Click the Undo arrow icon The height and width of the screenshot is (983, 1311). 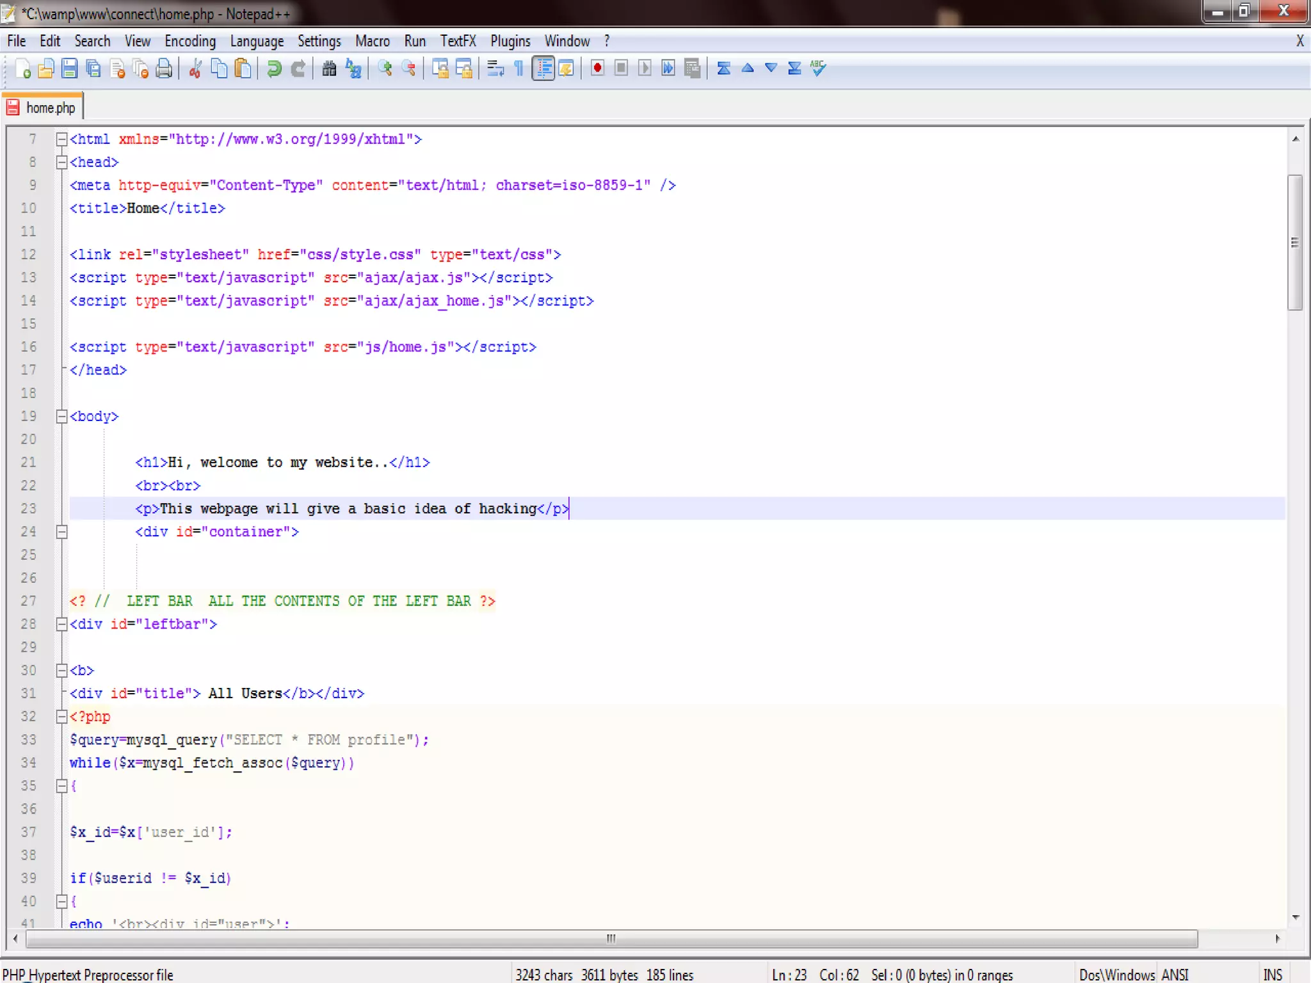274,68
